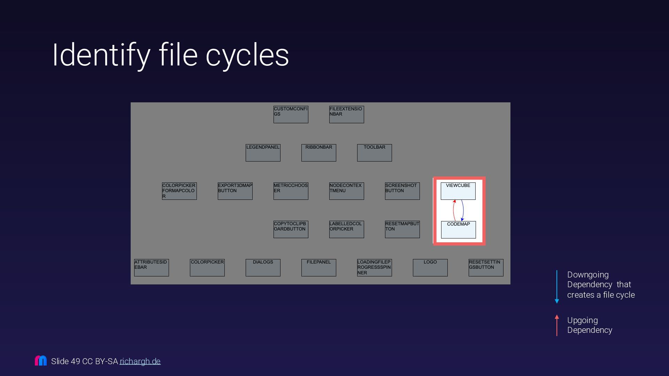669x376 pixels.
Task: Click the red upgoing arrow between CODEMAP and VIEWCUBE
Action: [x=454, y=210]
